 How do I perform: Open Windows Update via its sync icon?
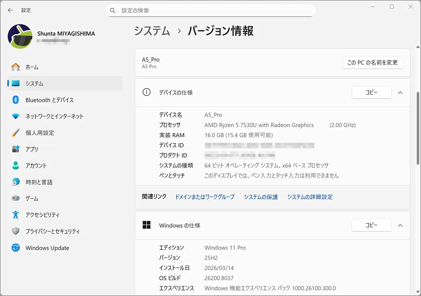(x=16, y=248)
